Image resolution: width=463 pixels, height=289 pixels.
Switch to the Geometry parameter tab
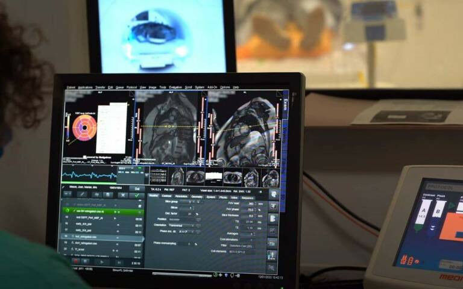coord(197,196)
